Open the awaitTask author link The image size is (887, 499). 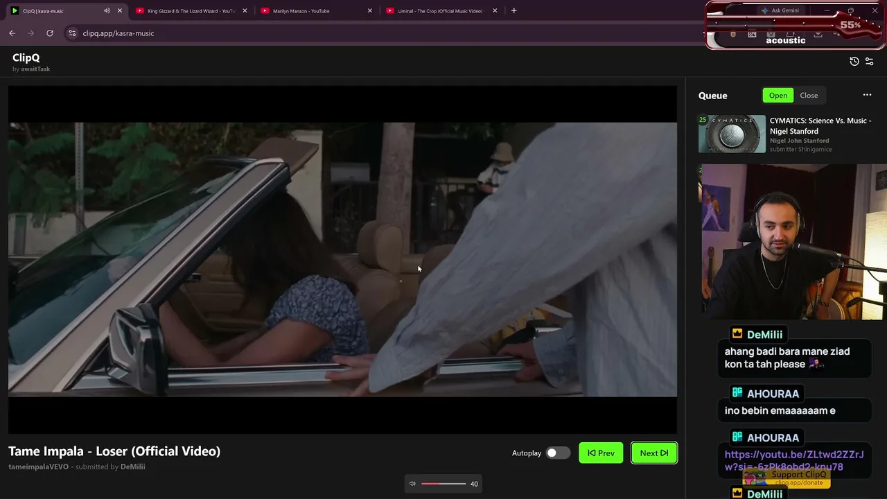(x=35, y=69)
